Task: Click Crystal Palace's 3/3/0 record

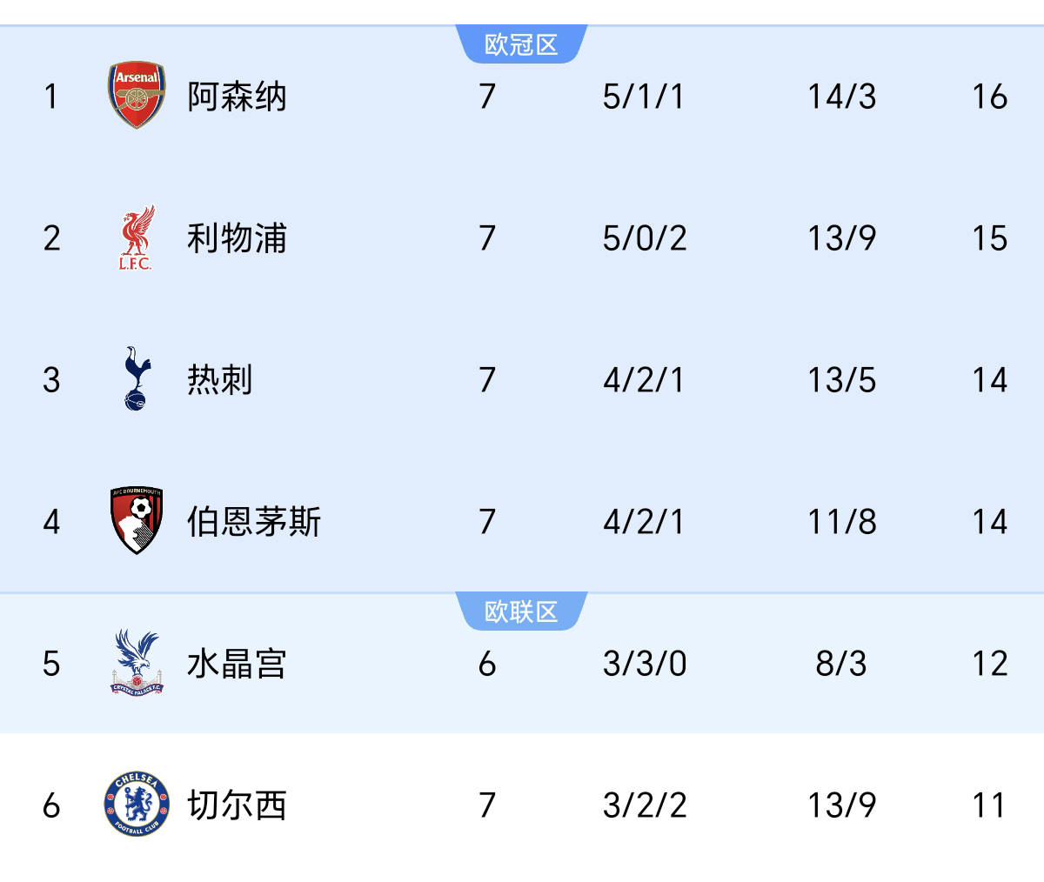Action: (644, 664)
